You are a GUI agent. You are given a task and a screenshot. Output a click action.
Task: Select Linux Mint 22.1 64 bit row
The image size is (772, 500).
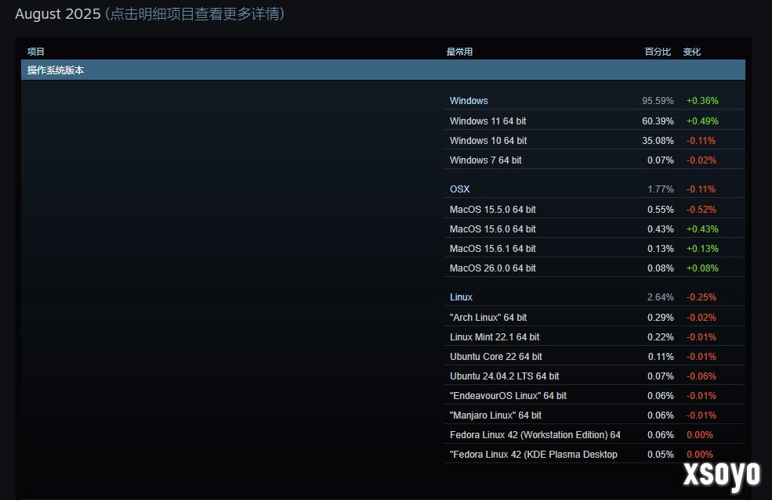(594, 337)
